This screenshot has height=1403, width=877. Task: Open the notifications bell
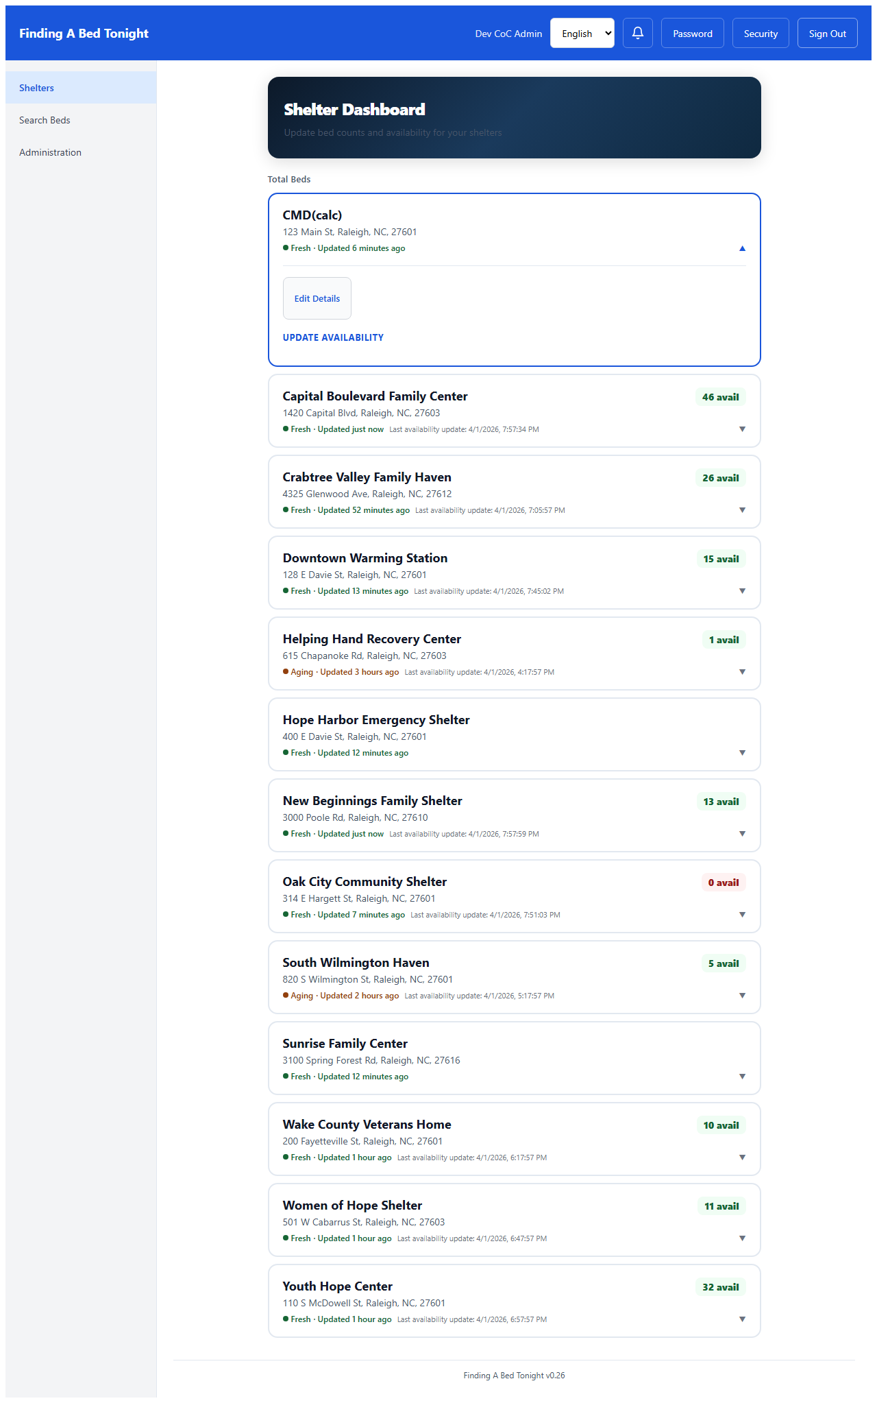637,33
